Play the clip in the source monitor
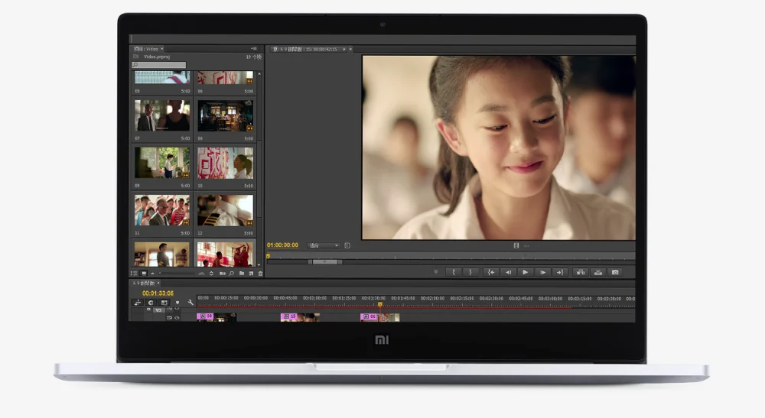765x418 pixels. [x=525, y=272]
